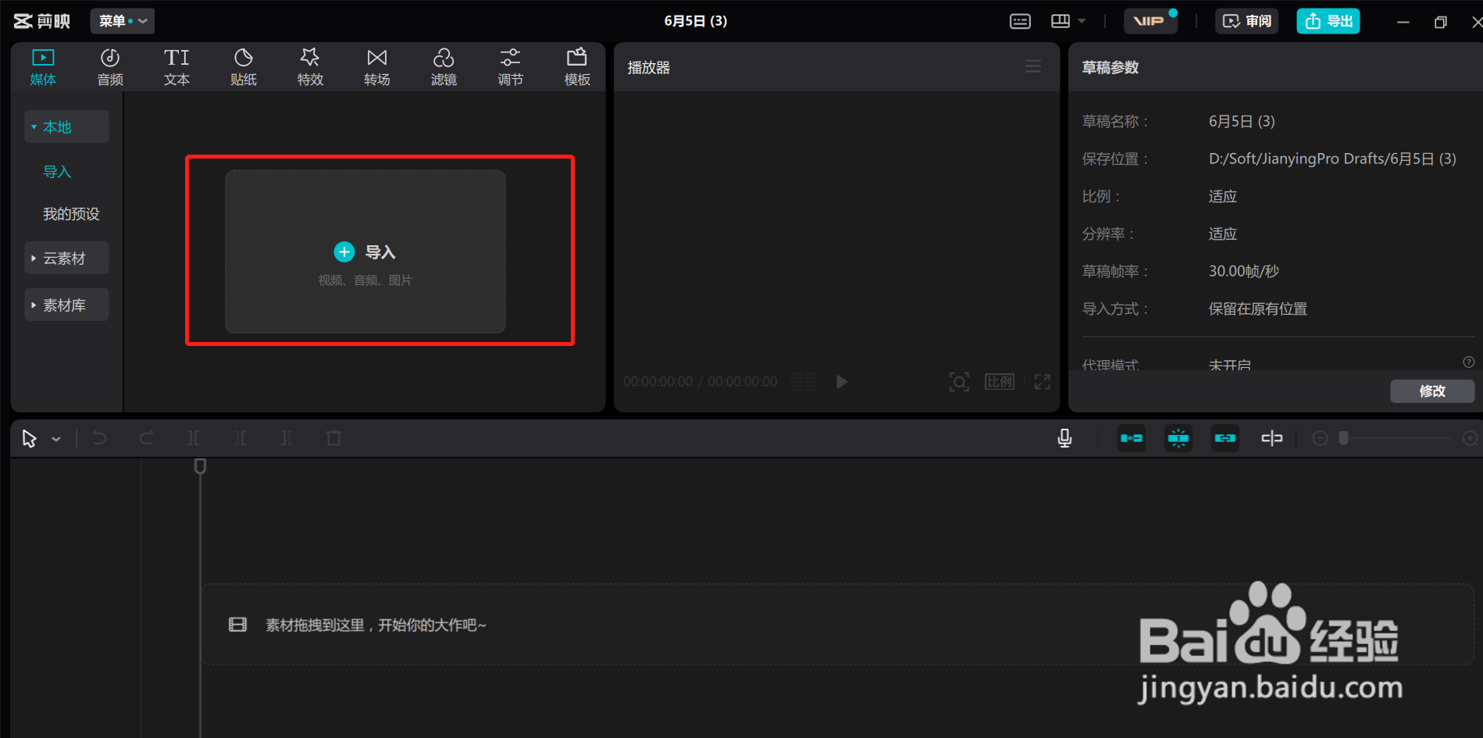Click the microphone record voiceover icon

1064,438
